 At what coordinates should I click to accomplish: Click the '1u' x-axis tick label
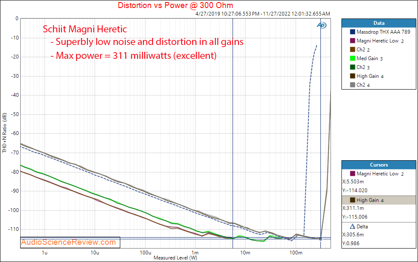45,253
